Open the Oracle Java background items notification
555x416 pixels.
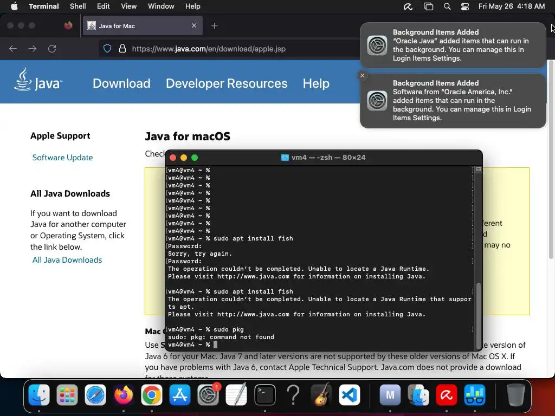click(x=453, y=45)
